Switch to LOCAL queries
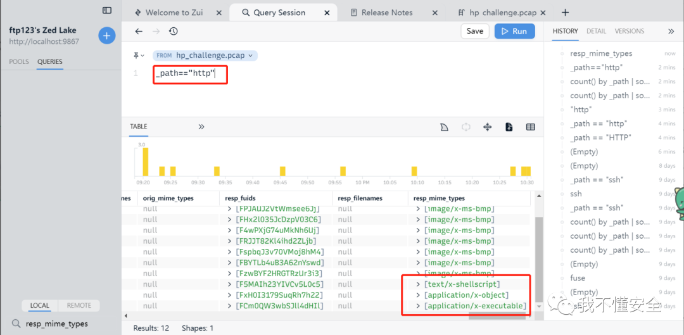The image size is (684, 335). pos(40,306)
